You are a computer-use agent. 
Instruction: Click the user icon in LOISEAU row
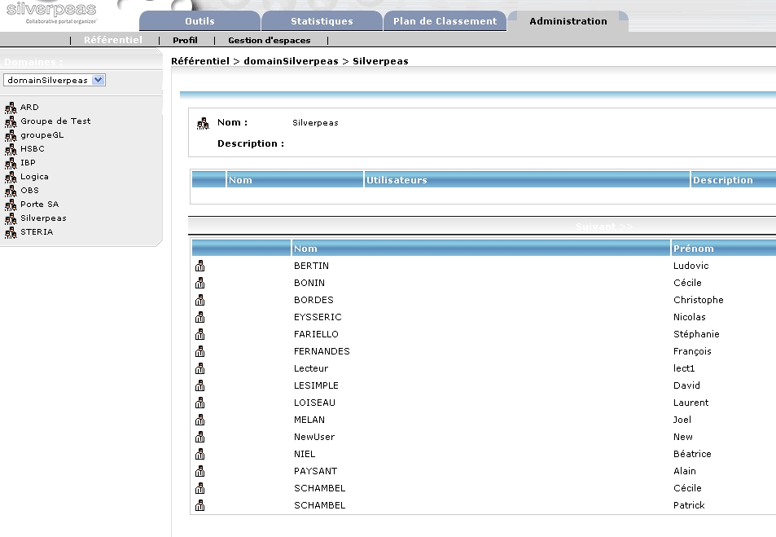click(200, 403)
